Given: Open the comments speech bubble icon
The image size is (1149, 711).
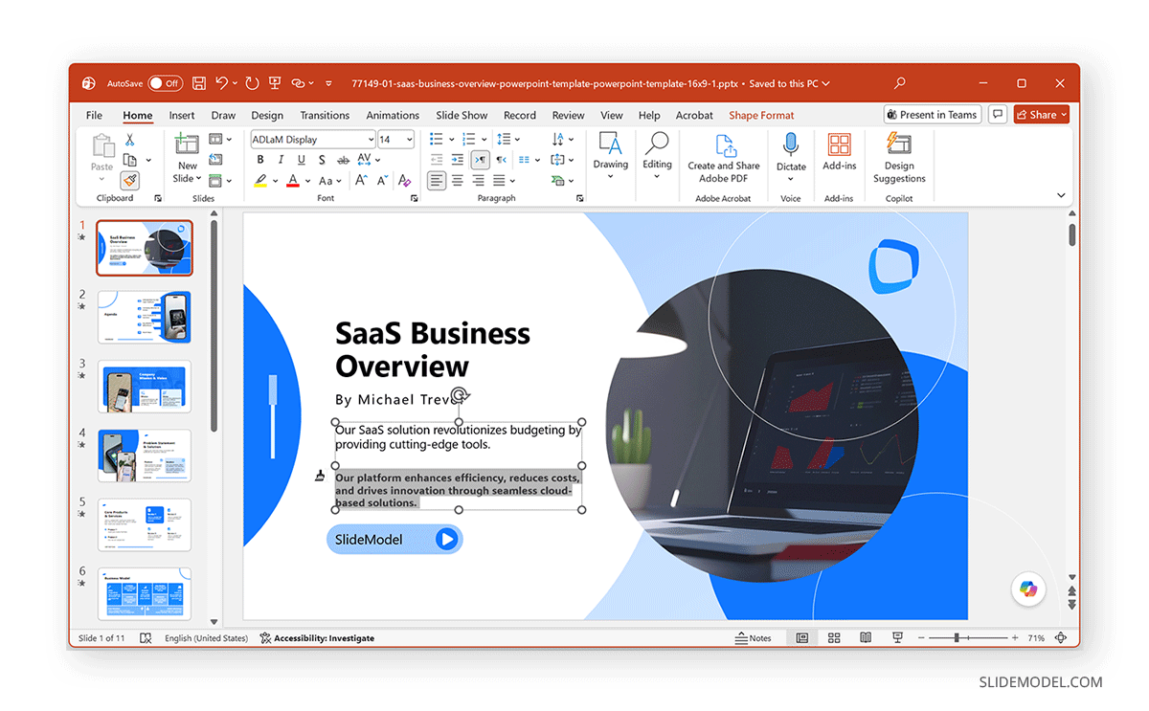Looking at the screenshot, I should (x=998, y=115).
